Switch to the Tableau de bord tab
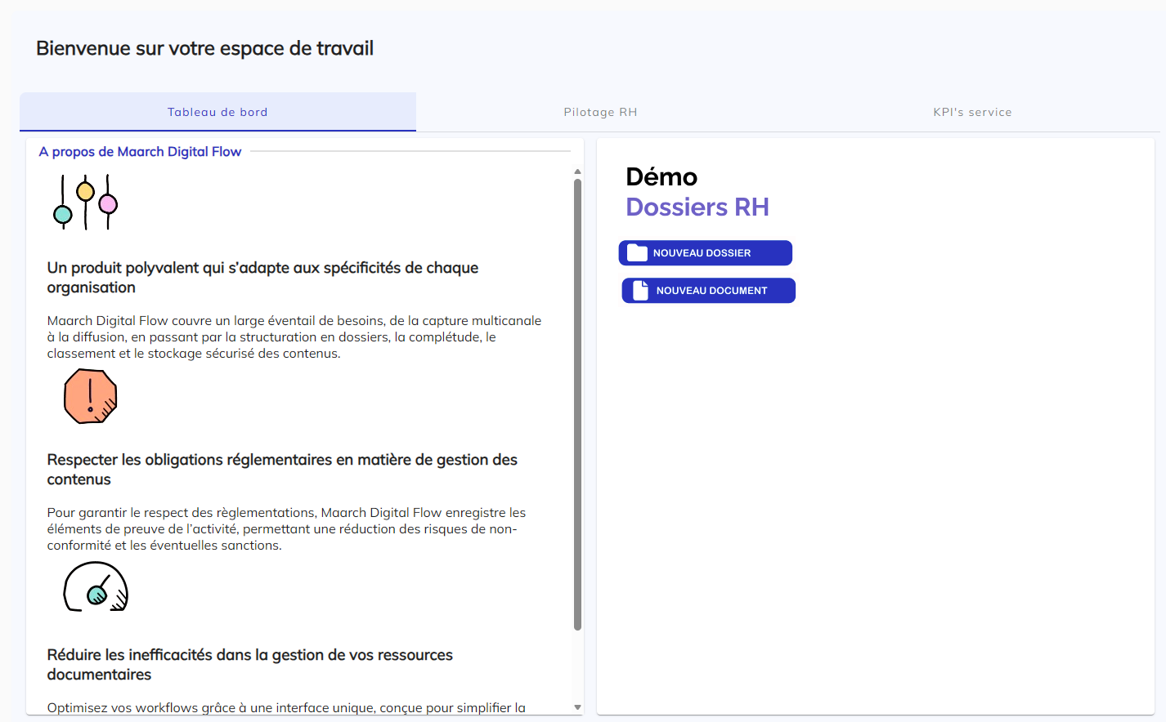The image size is (1166, 722). point(218,112)
